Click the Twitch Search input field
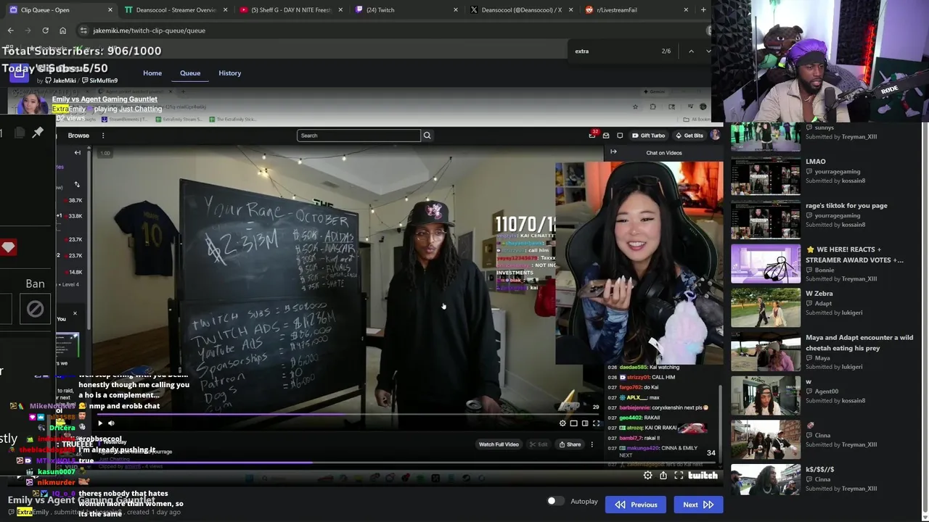929x522 pixels. pyautogui.click(x=359, y=136)
